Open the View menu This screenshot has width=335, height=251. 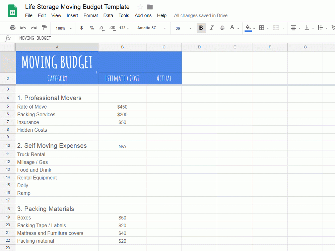coord(56,15)
